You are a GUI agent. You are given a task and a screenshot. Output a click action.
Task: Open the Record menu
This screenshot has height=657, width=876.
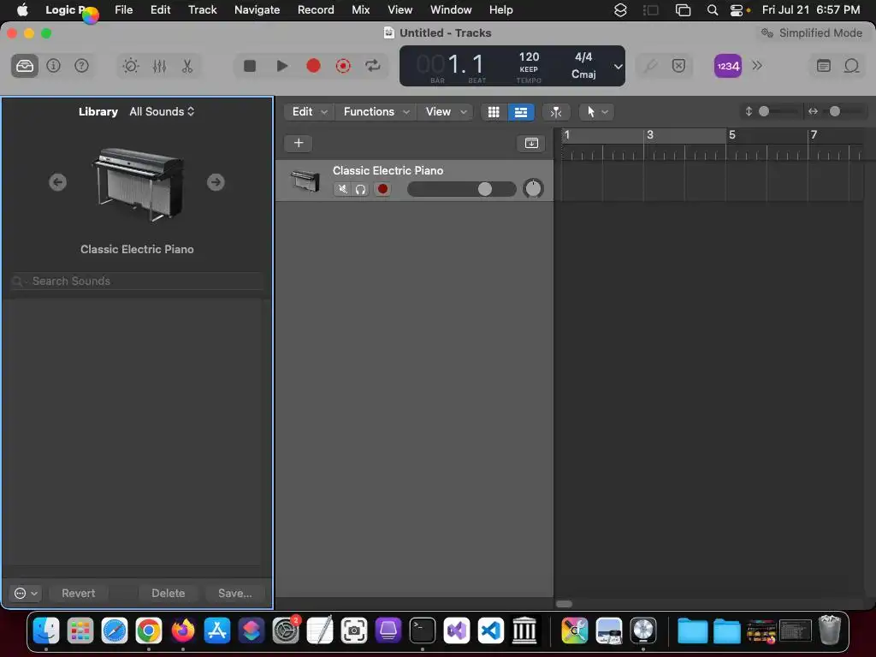pos(316,9)
